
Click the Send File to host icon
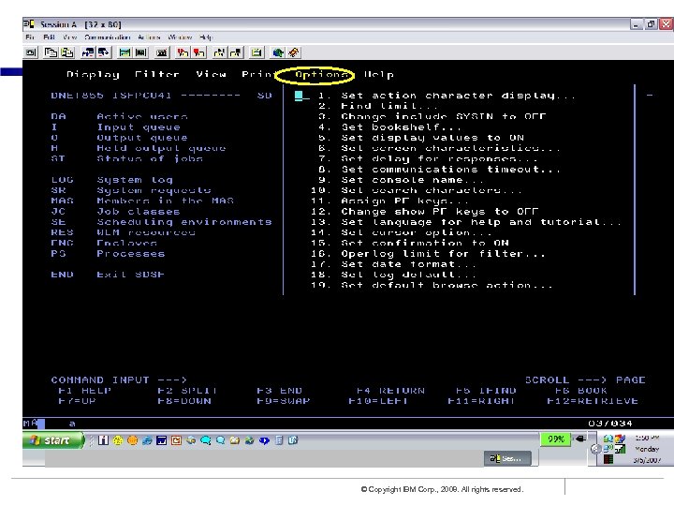coord(88,52)
